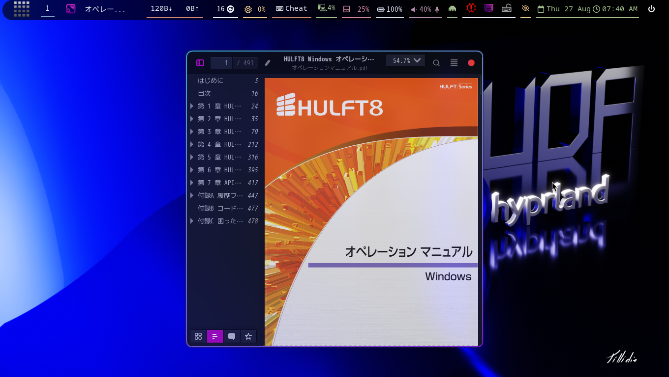
Task: Switch sidebar to thumbnails grid view
Action: [198, 336]
